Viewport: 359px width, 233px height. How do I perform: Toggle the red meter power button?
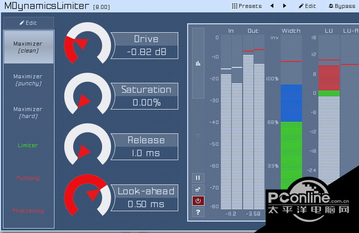(198, 201)
